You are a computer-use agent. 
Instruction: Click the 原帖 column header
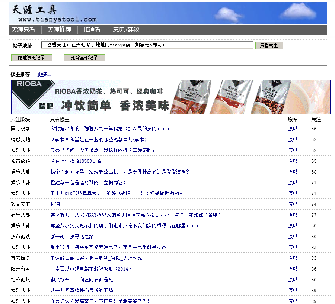[293, 119]
